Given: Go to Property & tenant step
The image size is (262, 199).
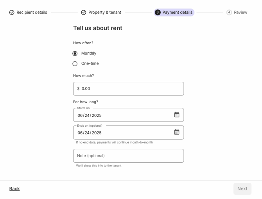Looking at the screenshot, I should [x=101, y=13].
